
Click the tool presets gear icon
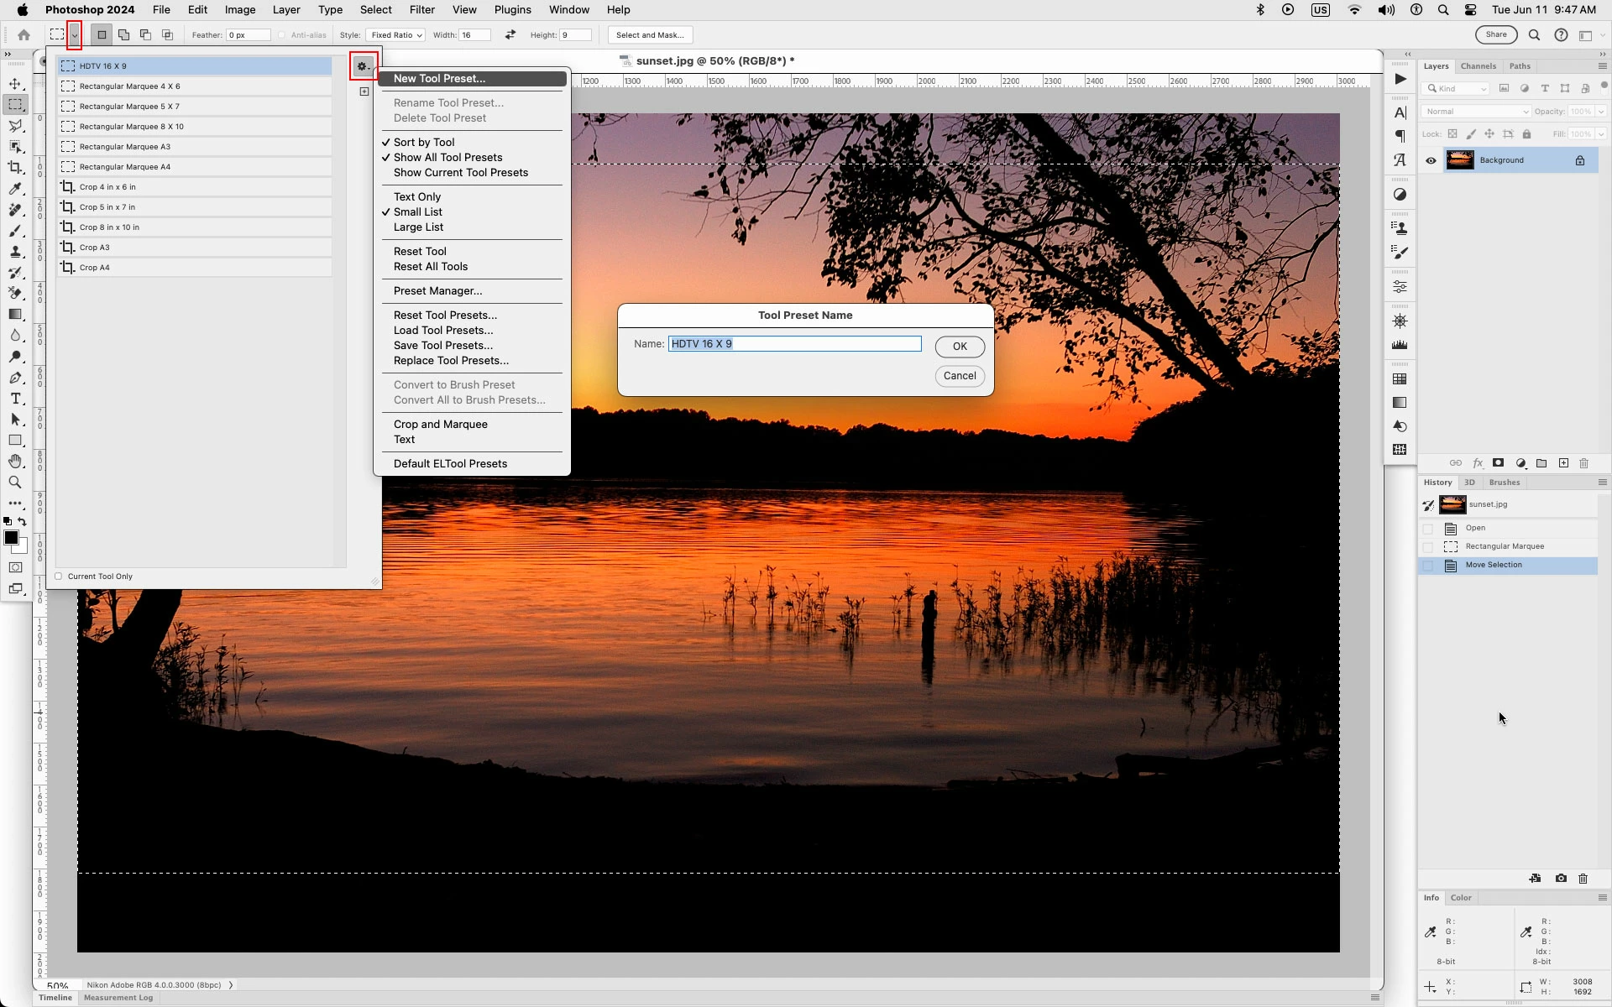coord(363,66)
